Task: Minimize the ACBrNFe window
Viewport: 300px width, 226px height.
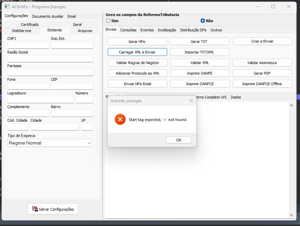Action: click(x=258, y=6)
